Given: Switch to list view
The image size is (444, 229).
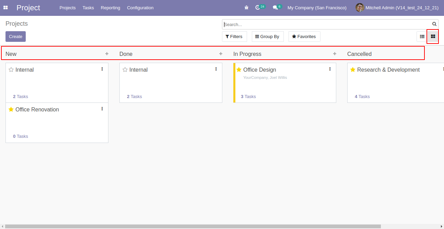Looking at the screenshot, I should click(x=422, y=36).
